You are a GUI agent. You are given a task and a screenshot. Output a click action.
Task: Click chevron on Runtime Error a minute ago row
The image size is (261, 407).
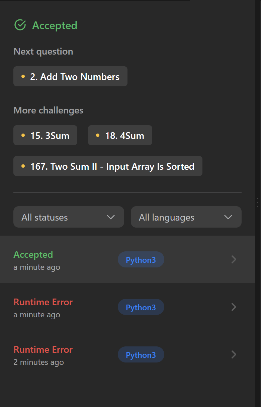(x=234, y=307)
